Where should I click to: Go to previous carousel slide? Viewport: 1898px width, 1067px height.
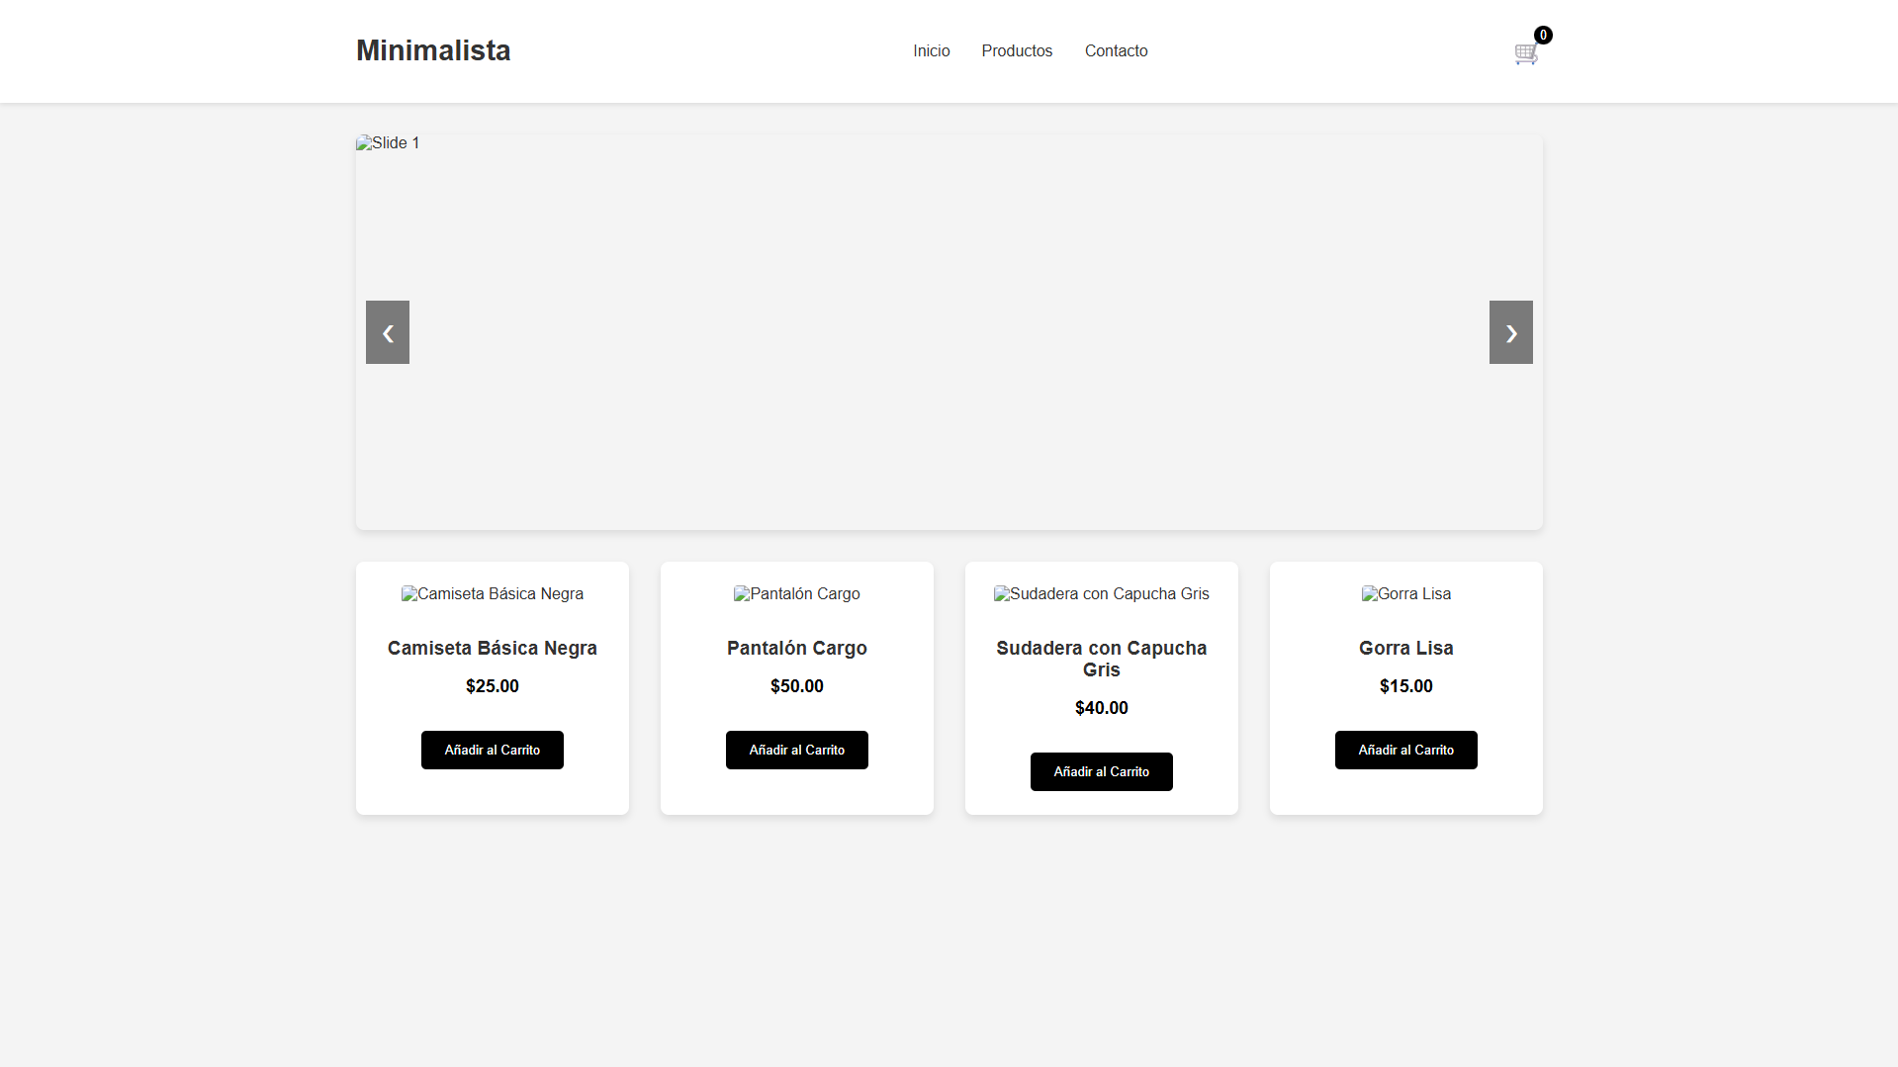click(388, 332)
